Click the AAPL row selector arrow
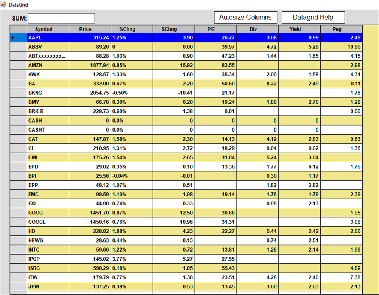 pyautogui.click(x=13, y=37)
